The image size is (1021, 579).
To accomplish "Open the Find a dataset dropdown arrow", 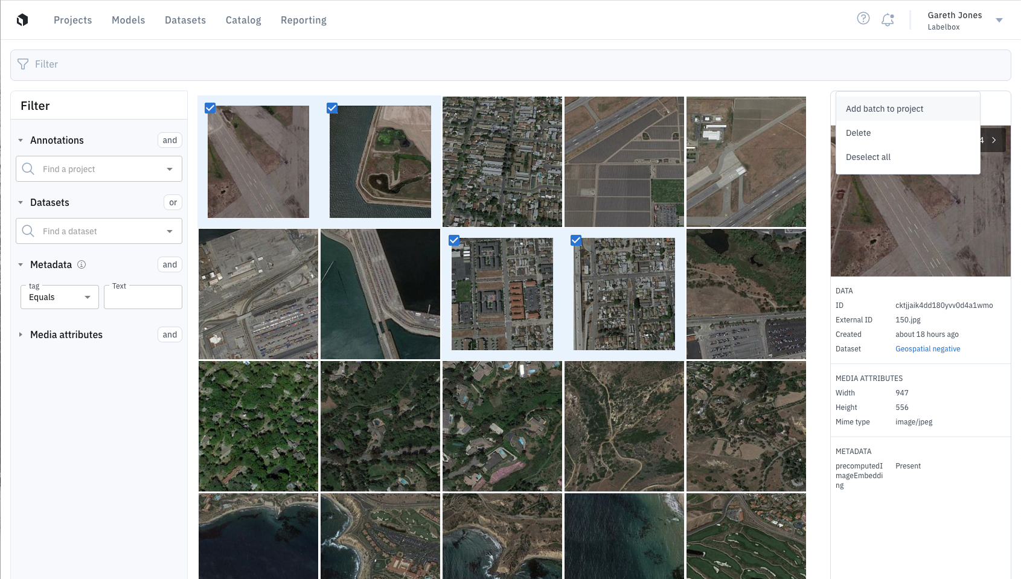I will 170,231.
